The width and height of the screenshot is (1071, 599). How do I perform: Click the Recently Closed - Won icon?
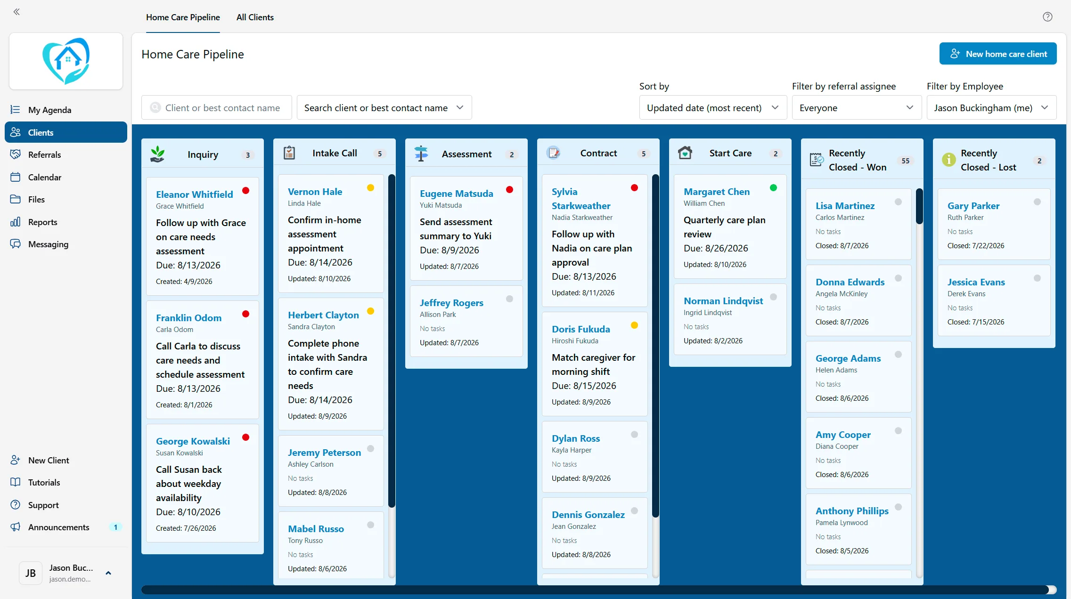click(817, 160)
